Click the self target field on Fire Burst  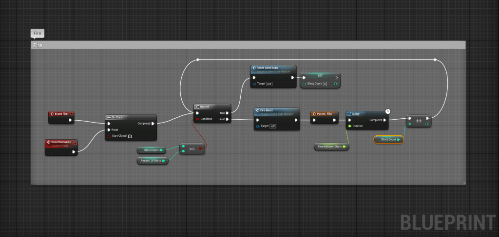tap(273, 126)
